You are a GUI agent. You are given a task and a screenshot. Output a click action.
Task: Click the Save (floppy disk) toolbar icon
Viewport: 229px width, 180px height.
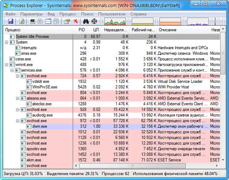(10, 21)
